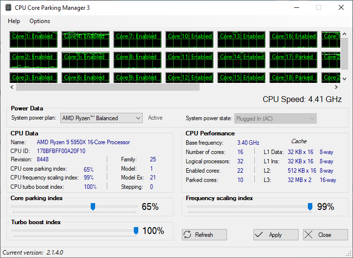The height and width of the screenshot is (258, 353).
Task: Select the Core 17 Parked graph tile
Action: tap(293, 60)
